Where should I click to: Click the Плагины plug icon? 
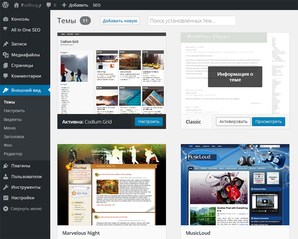pos(5,166)
